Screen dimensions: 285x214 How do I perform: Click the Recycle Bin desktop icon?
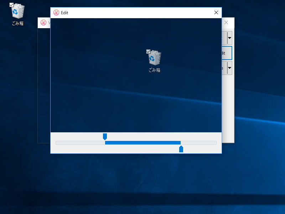[18, 11]
